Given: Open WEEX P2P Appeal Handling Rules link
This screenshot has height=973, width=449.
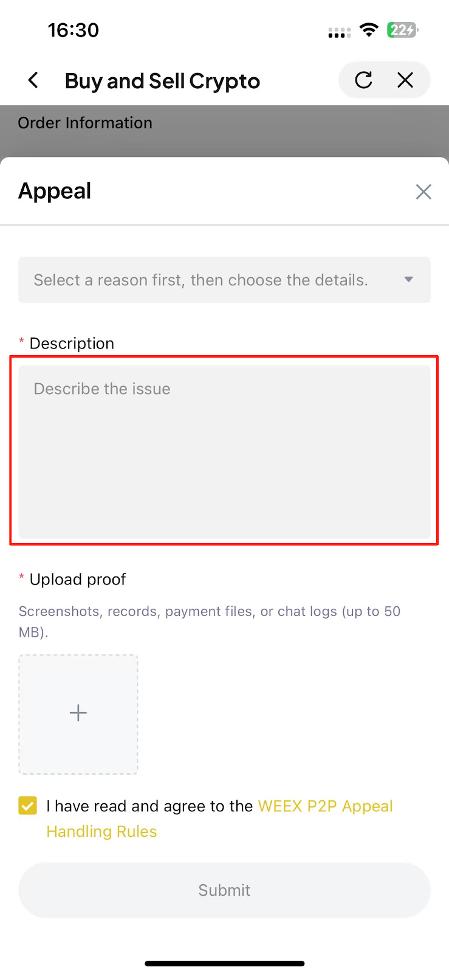Looking at the screenshot, I should pos(325,806).
